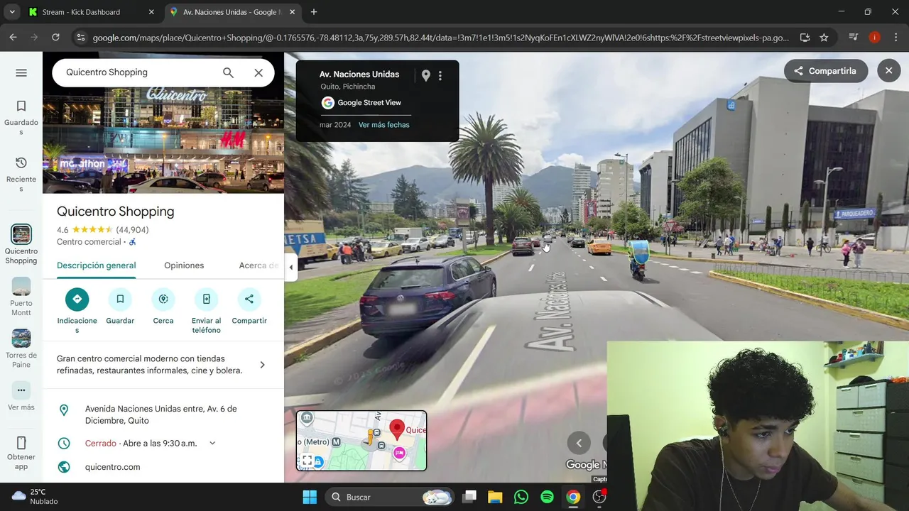909x511 pixels.
Task: Click the Metro M marker on minimap
Action: [337, 442]
